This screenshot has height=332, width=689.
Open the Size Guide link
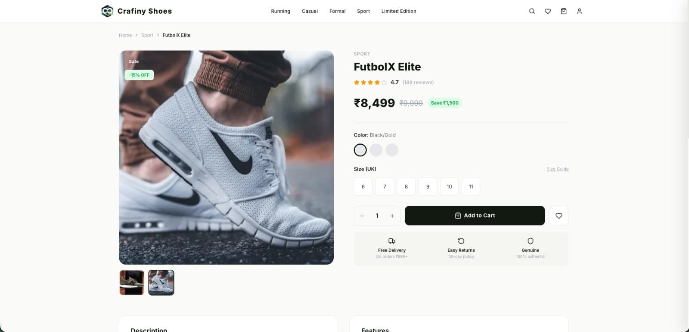(557, 169)
